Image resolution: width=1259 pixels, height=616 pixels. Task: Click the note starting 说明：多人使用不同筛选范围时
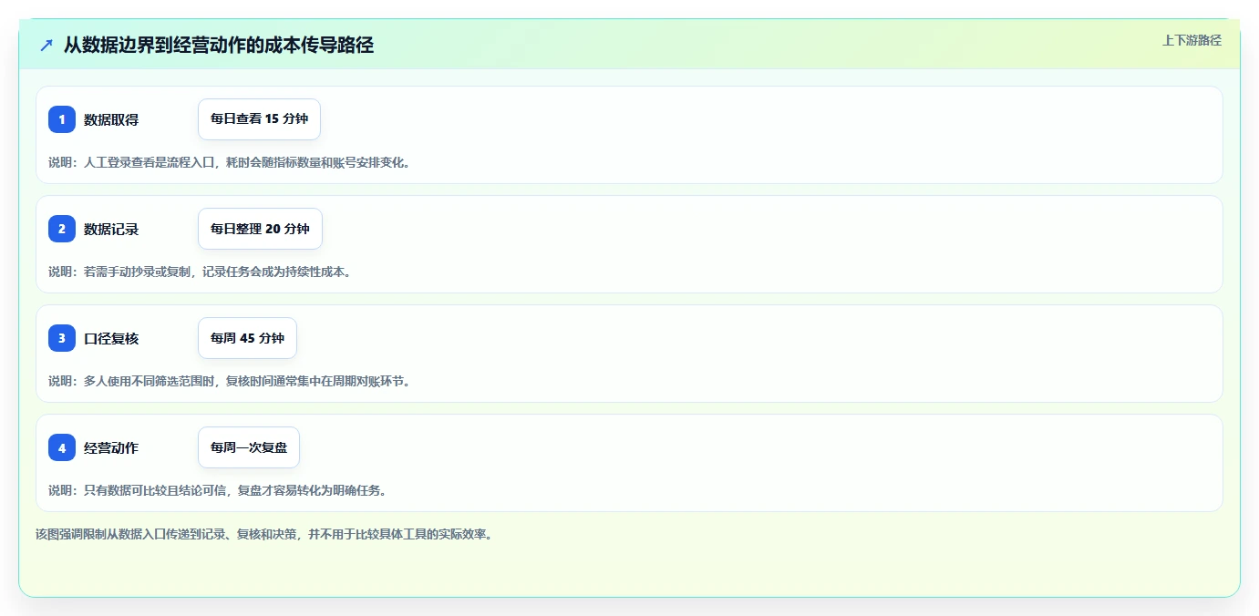pos(229,381)
